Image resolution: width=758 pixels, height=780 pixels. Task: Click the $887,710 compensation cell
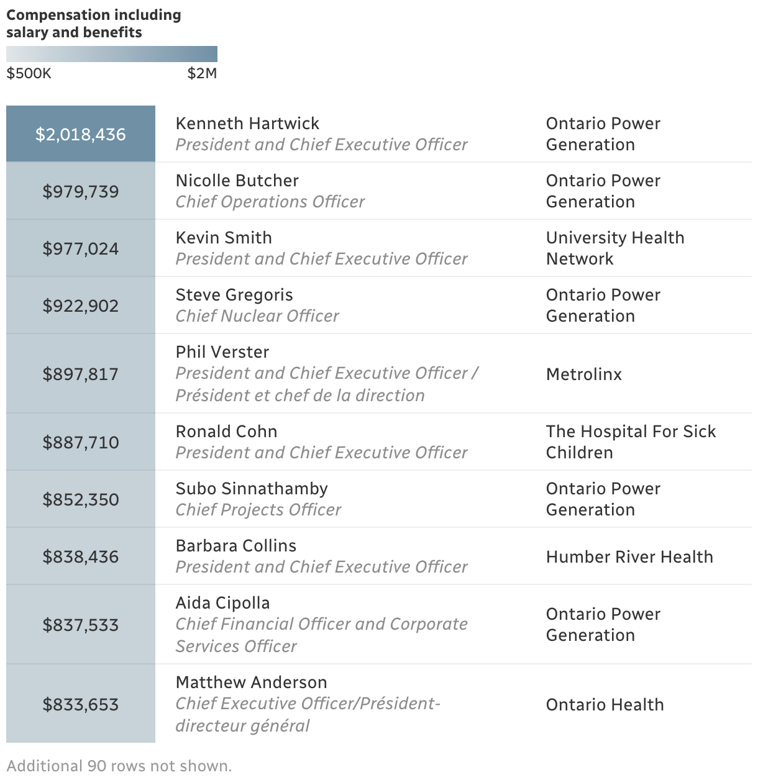81,442
